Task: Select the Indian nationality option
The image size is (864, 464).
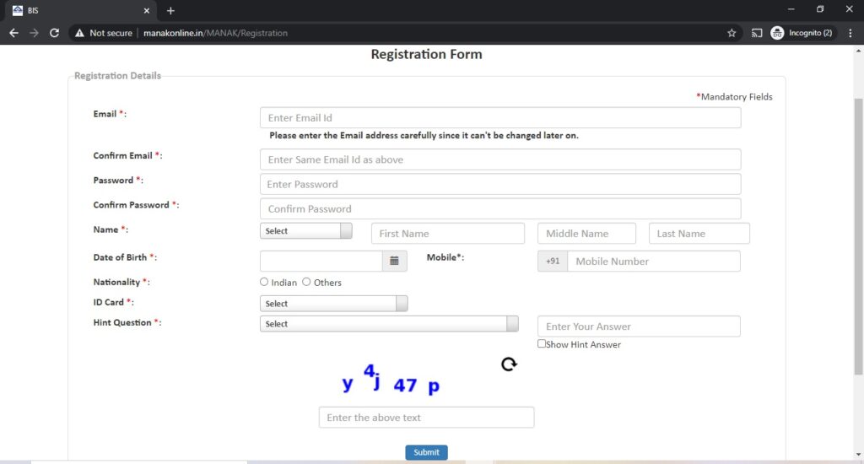Action: click(264, 282)
